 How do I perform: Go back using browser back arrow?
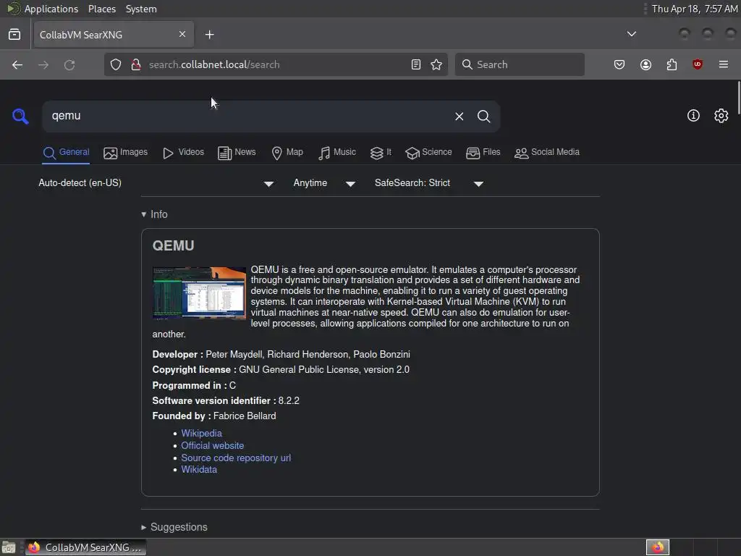(x=17, y=64)
